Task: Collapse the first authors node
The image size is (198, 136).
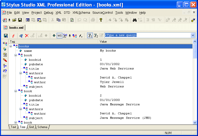Action: 20,73
